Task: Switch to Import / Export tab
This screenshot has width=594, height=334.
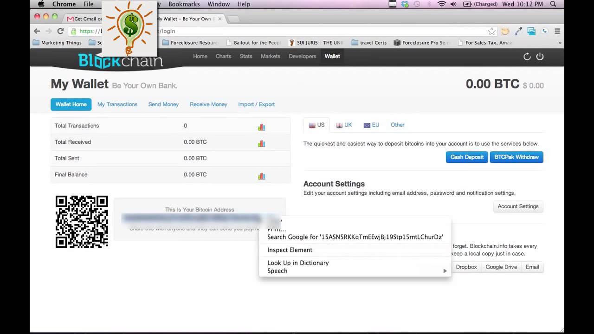Action: click(256, 104)
